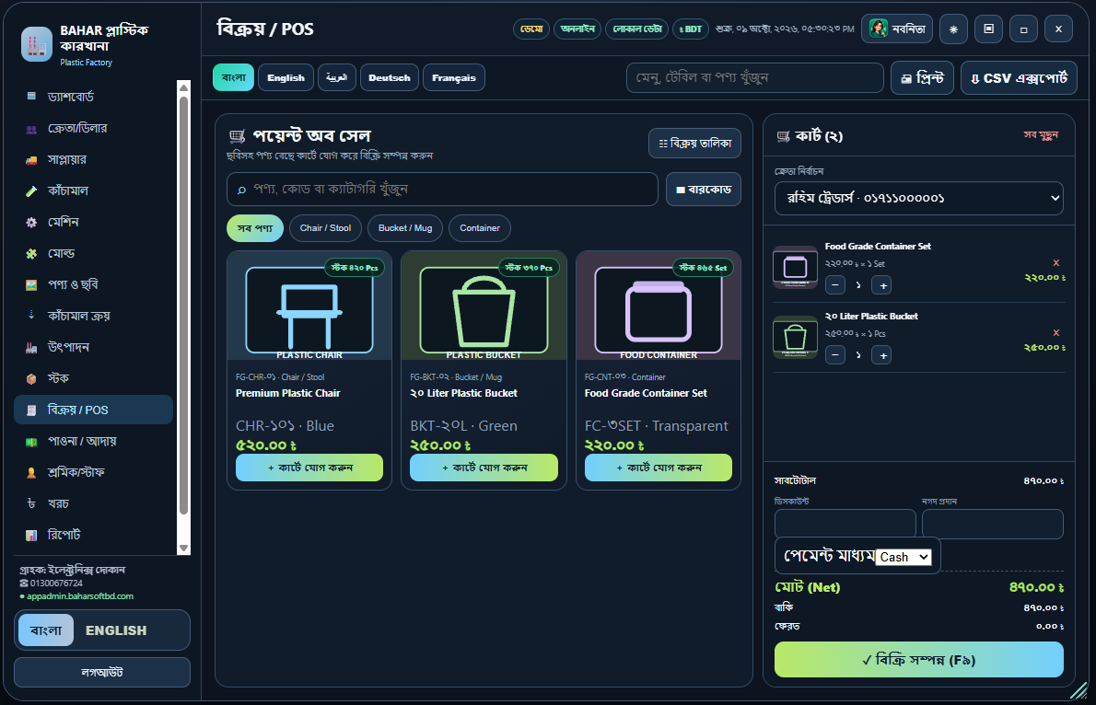
Task: Click Premium Plastic Chair product image
Action: point(309,306)
